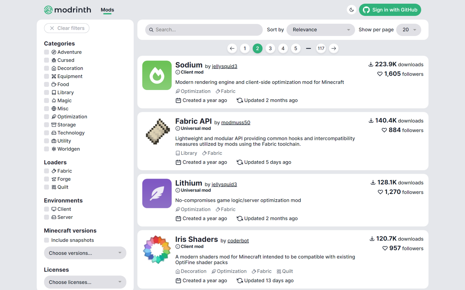The width and height of the screenshot is (465, 290).
Task: Click the Server environment icon
Action: (x=54, y=217)
